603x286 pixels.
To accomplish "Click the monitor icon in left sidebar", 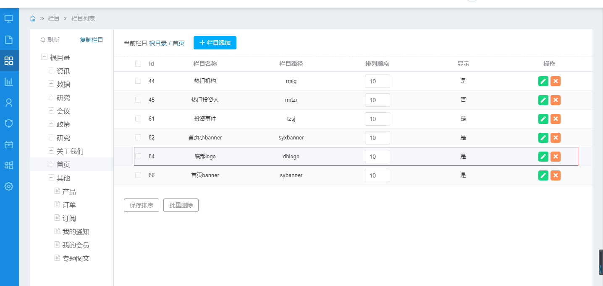I will 9,19.
